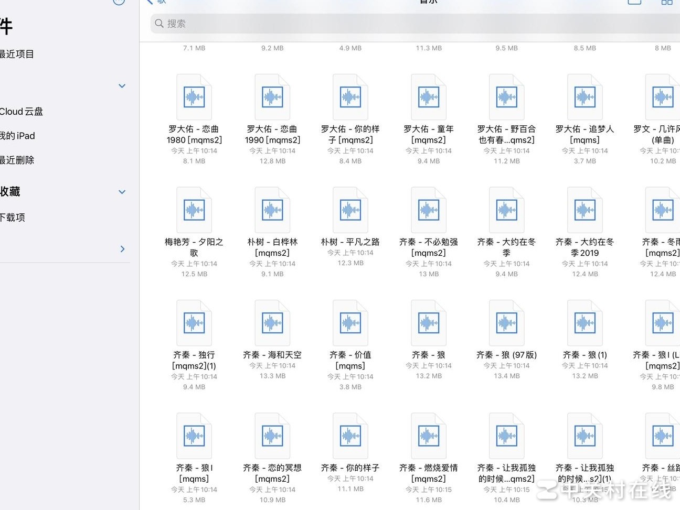The height and width of the screenshot is (510, 680).
Task: Select iCloud 云盘 in the sidebar
Action: 22,111
